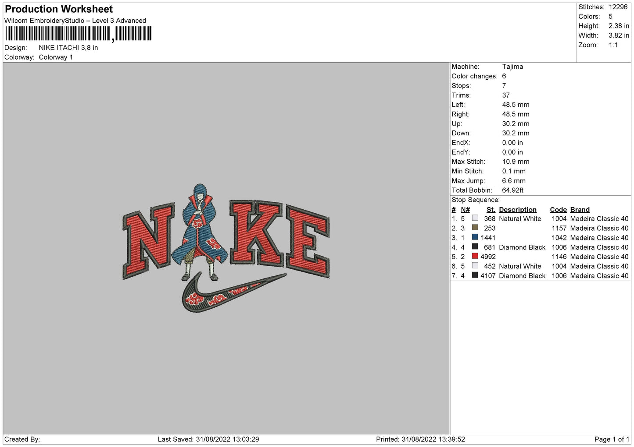Click code 1146 in stop sequence row 5
The width and height of the screenshot is (634, 447).
(559, 257)
